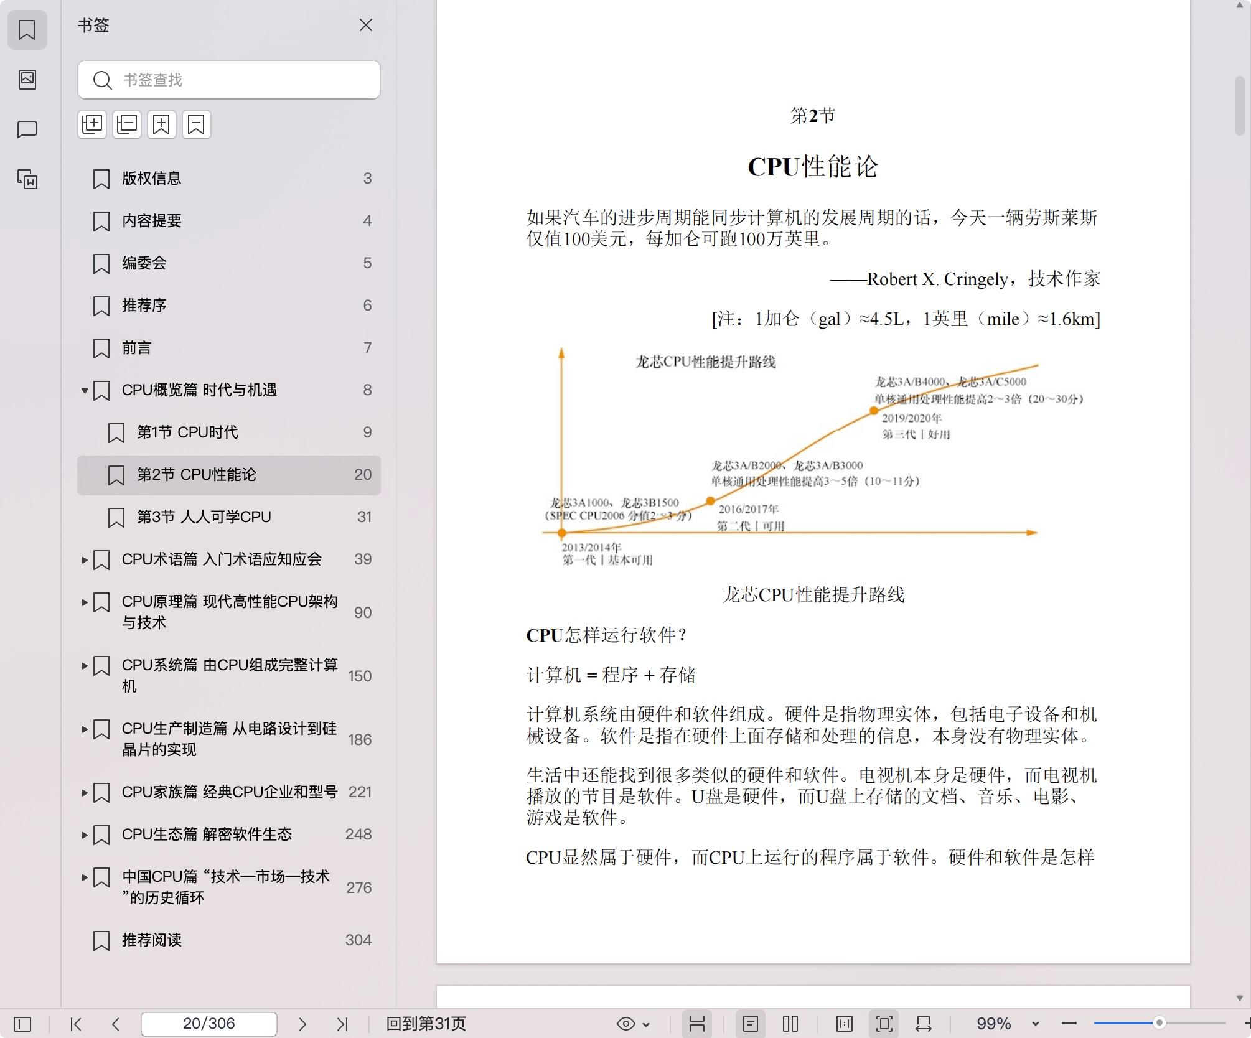
Task: Go to the next page
Action: (302, 1024)
